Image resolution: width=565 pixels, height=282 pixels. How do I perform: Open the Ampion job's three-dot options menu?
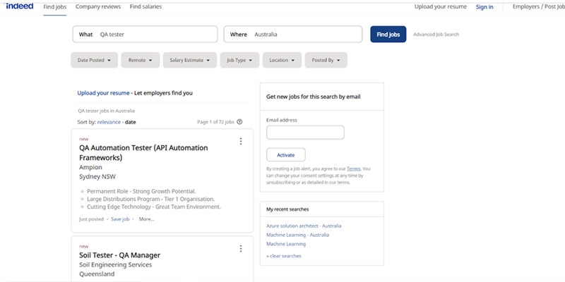pyautogui.click(x=241, y=142)
